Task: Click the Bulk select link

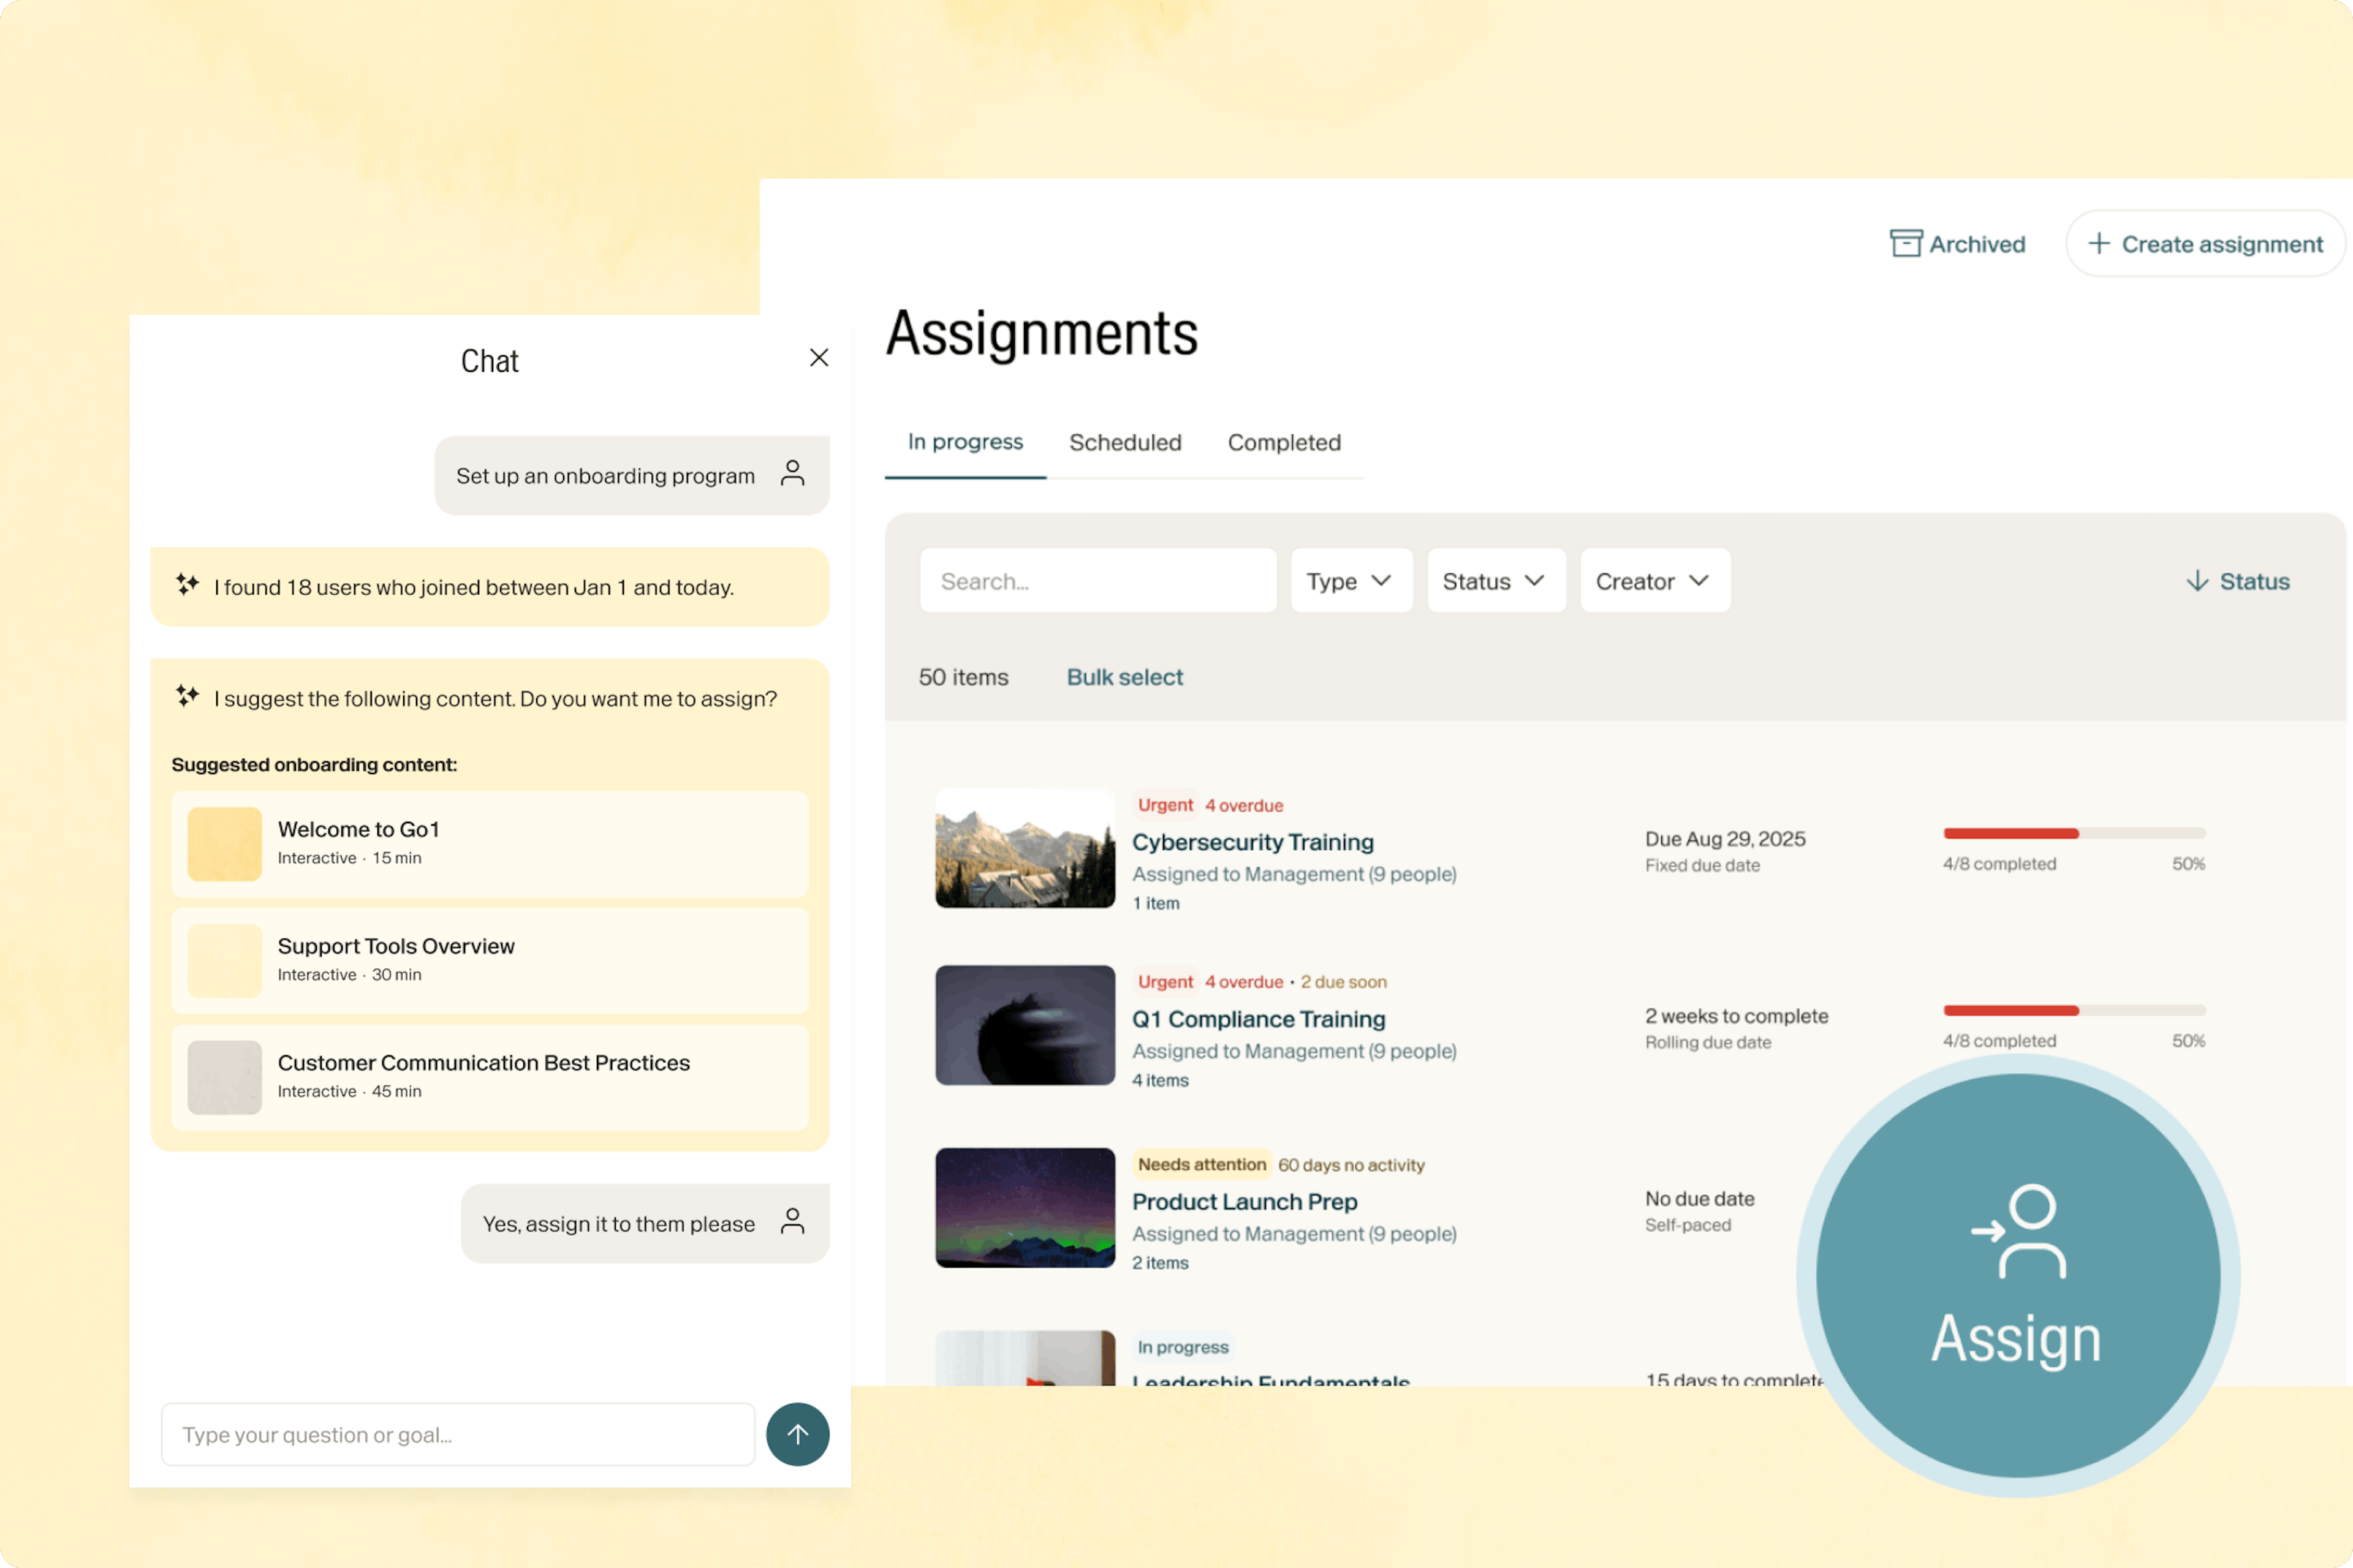Action: [1124, 677]
